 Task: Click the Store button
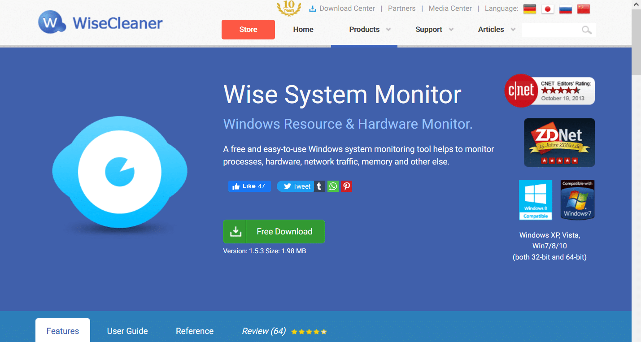pos(248,30)
